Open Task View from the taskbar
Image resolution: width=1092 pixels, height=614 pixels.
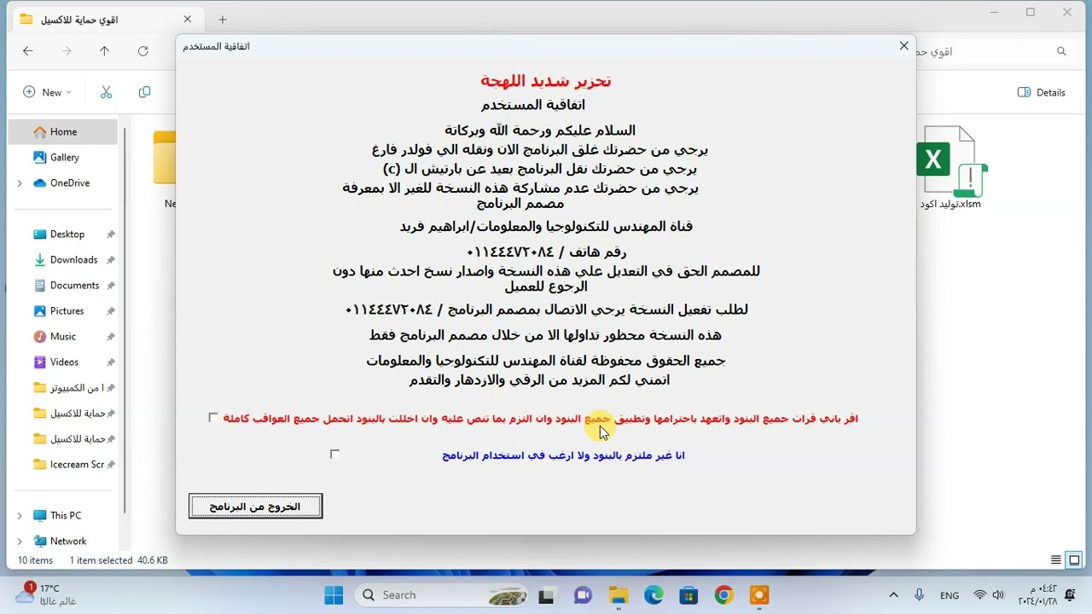point(546,594)
